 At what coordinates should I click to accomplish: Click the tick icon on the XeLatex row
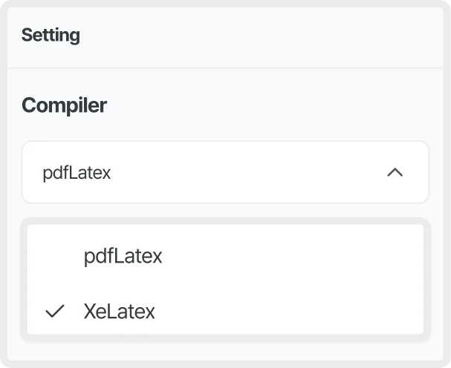(x=55, y=312)
